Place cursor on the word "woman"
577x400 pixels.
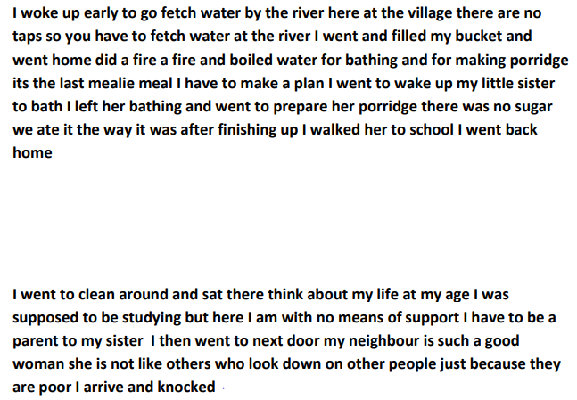click(38, 364)
